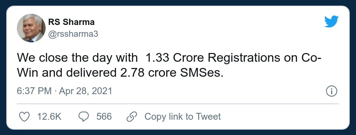
Task: Click the 12.6K likes count
Action: [49, 117]
